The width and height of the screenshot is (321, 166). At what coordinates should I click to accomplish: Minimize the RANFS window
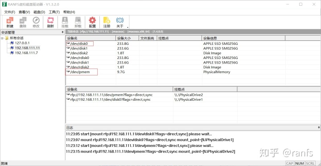288,4
